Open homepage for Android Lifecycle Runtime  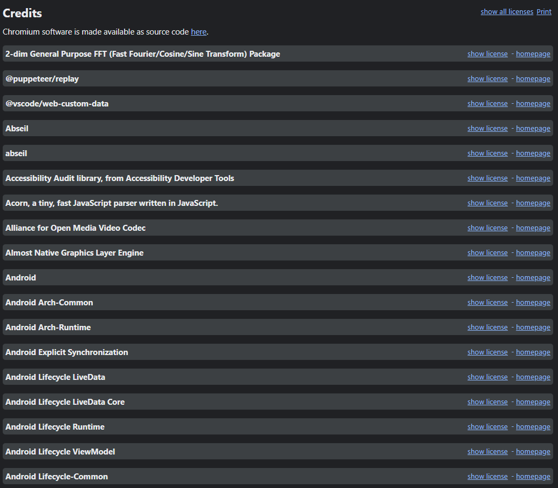[533, 427]
